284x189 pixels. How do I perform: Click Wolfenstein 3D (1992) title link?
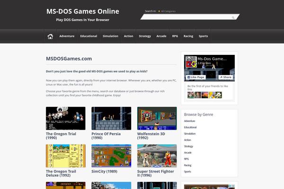[x=151, y=136]
